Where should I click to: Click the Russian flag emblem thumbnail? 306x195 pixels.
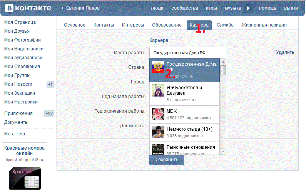158,67
